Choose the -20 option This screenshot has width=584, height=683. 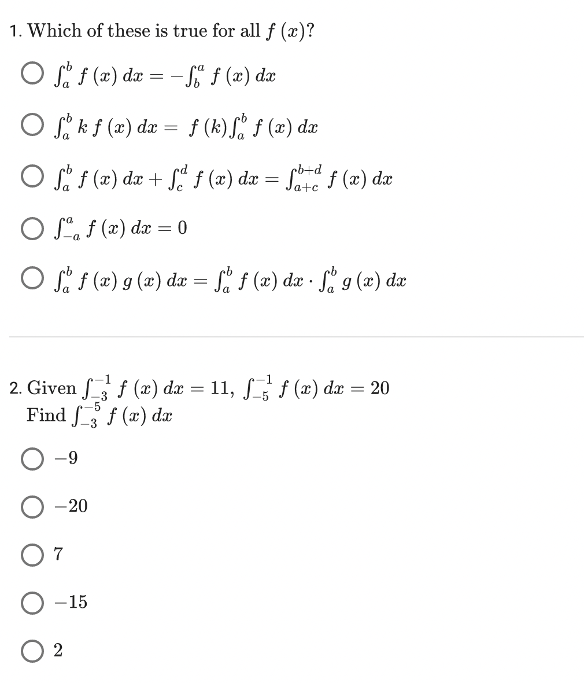(x=31, y=506)
